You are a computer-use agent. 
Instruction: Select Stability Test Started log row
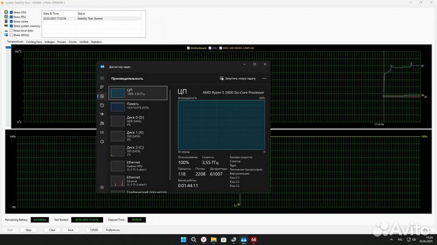coord(92,19)
